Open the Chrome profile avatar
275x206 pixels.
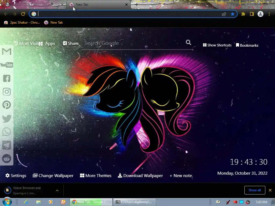[x=260, y=14]
